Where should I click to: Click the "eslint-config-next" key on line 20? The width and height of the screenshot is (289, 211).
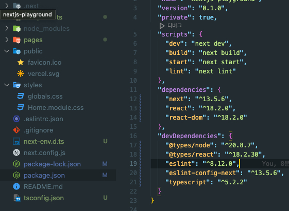tap(202, 173)
